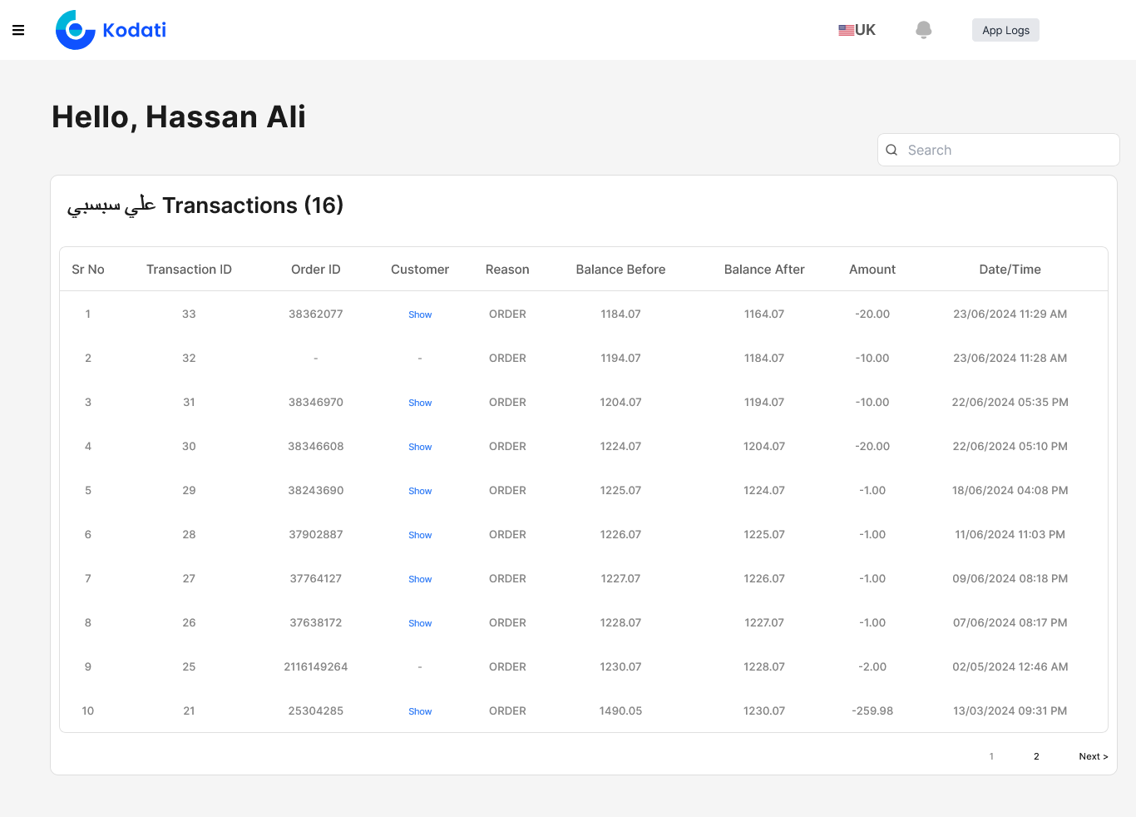Screen dimensions: 1136x817
Task: Focus the Search input field
Action: coord(999,150)
